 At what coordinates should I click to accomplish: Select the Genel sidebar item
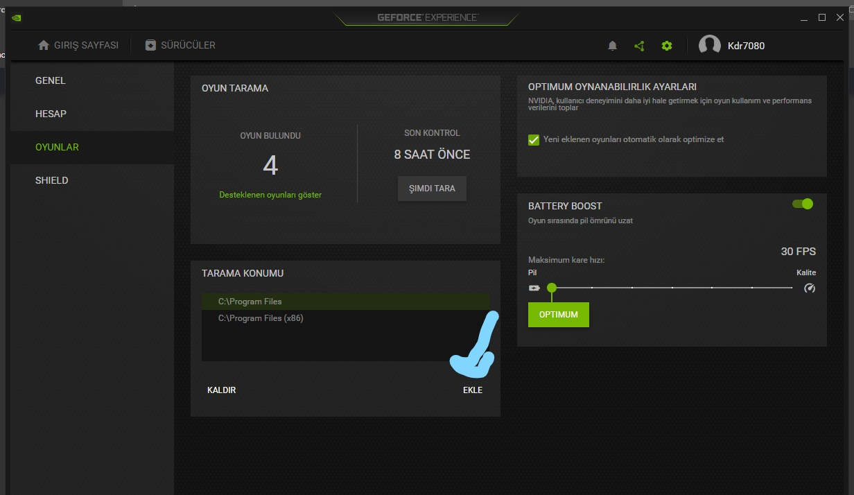point(92,80)
